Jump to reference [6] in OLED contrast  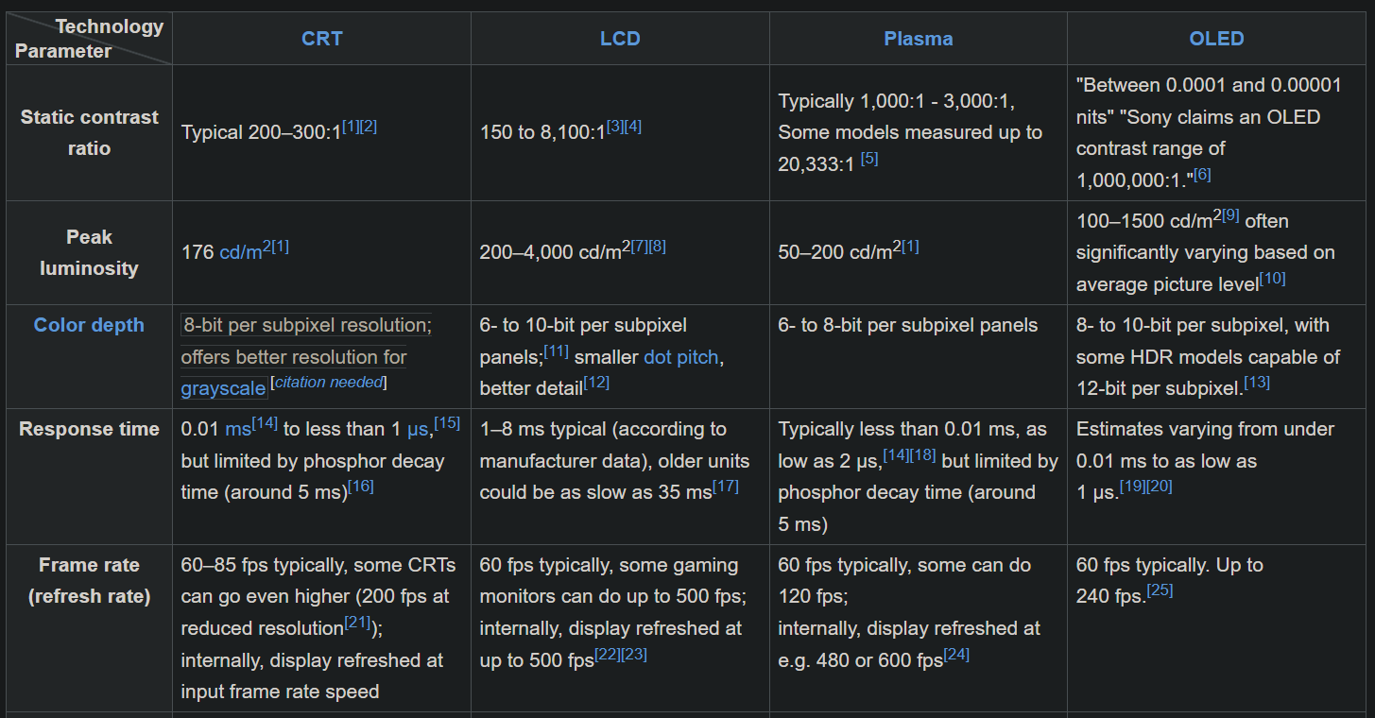pos(1202,174)
